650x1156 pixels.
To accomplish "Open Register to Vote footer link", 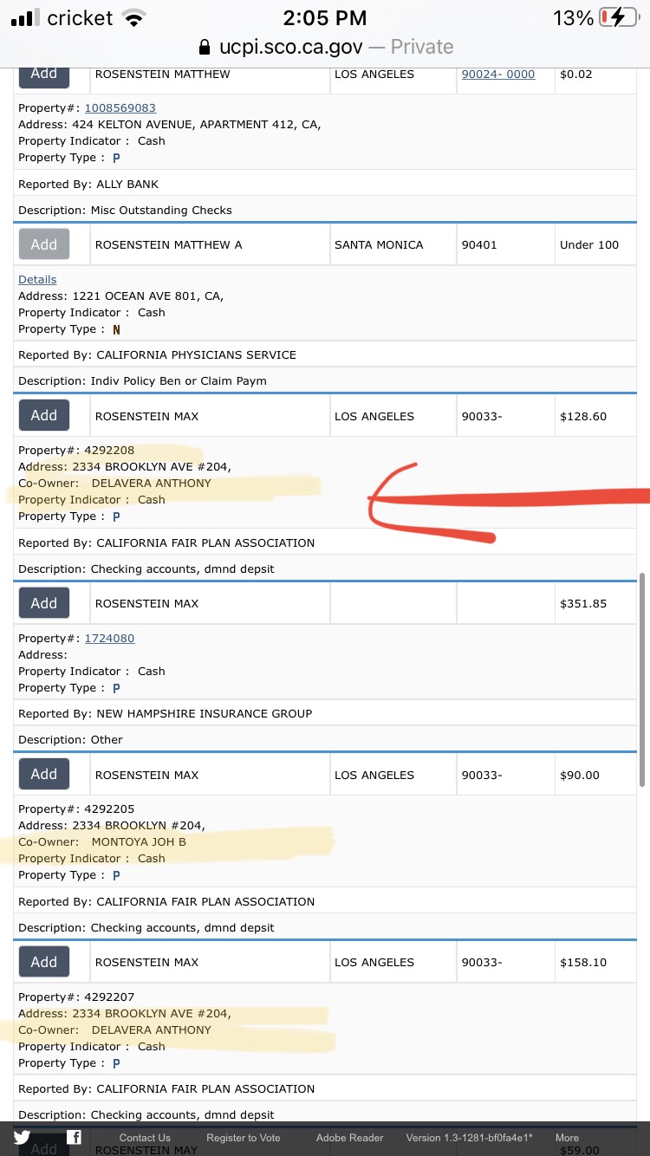I will click(244, 1138).
